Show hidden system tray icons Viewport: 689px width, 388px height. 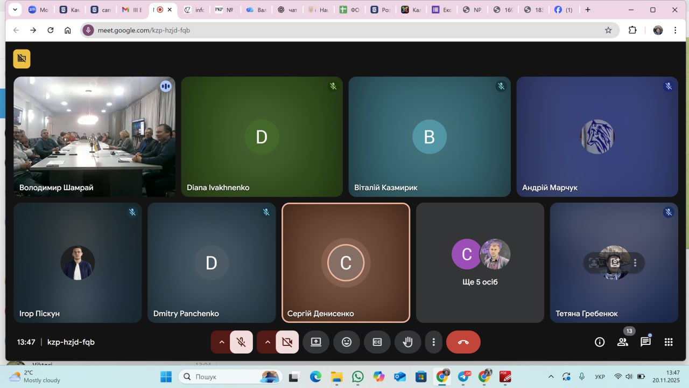(551, 376)
